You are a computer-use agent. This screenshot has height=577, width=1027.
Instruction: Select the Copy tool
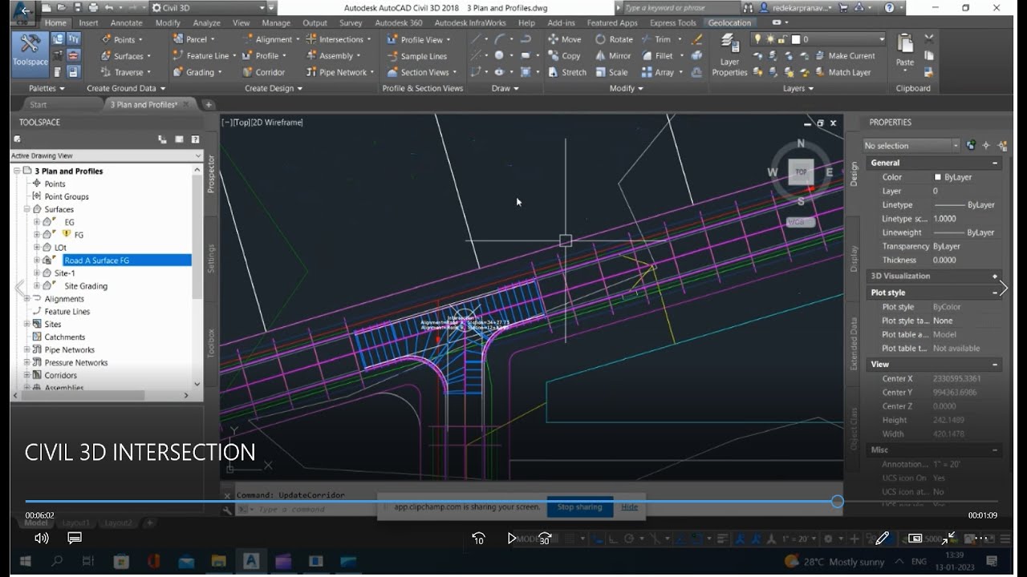pyautogui.click(x=564, y=56)
